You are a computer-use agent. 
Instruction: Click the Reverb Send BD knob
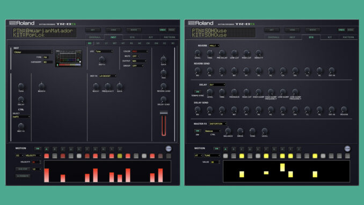[198, 70]
